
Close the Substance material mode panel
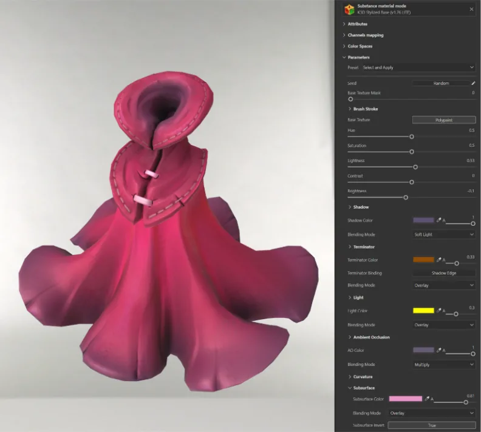471,9
